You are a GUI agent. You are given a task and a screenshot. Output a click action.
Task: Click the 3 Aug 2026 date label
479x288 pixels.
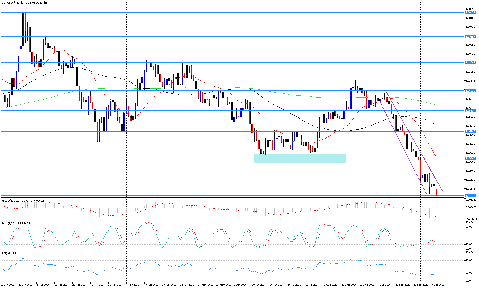[330, 285]
